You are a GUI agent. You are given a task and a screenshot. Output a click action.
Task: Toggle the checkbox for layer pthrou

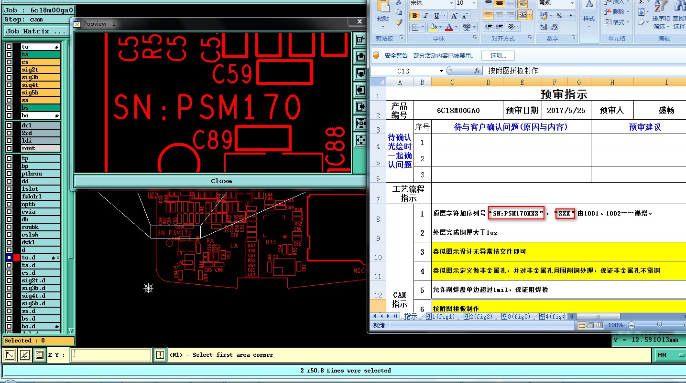pos(9,174)
